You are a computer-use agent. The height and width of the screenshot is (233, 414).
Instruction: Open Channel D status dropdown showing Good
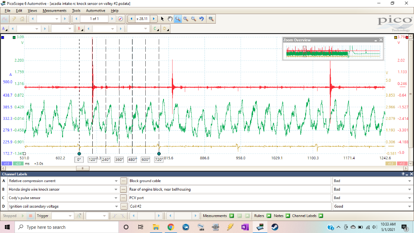(x=409, y=206)
